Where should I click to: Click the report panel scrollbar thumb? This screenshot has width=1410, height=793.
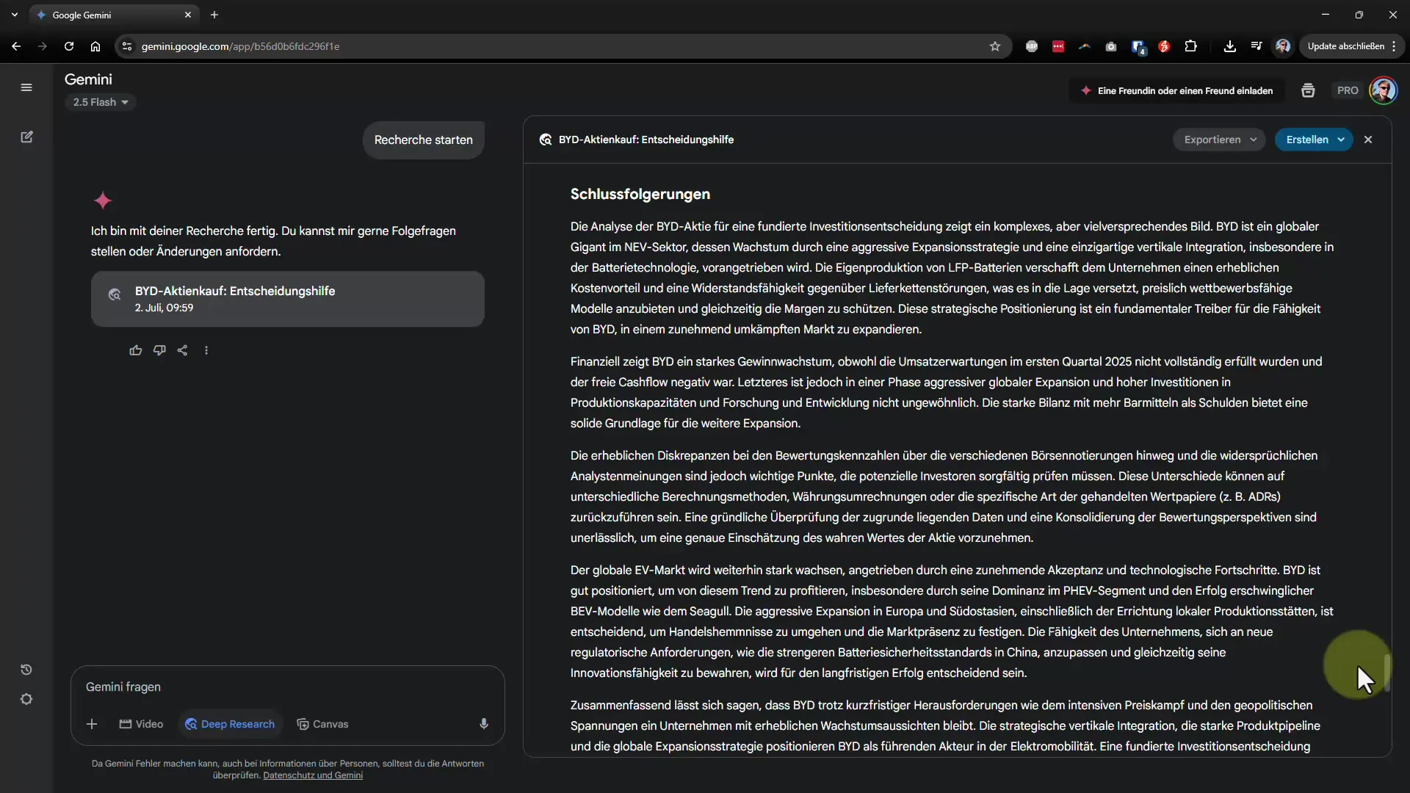[1387, 673]
